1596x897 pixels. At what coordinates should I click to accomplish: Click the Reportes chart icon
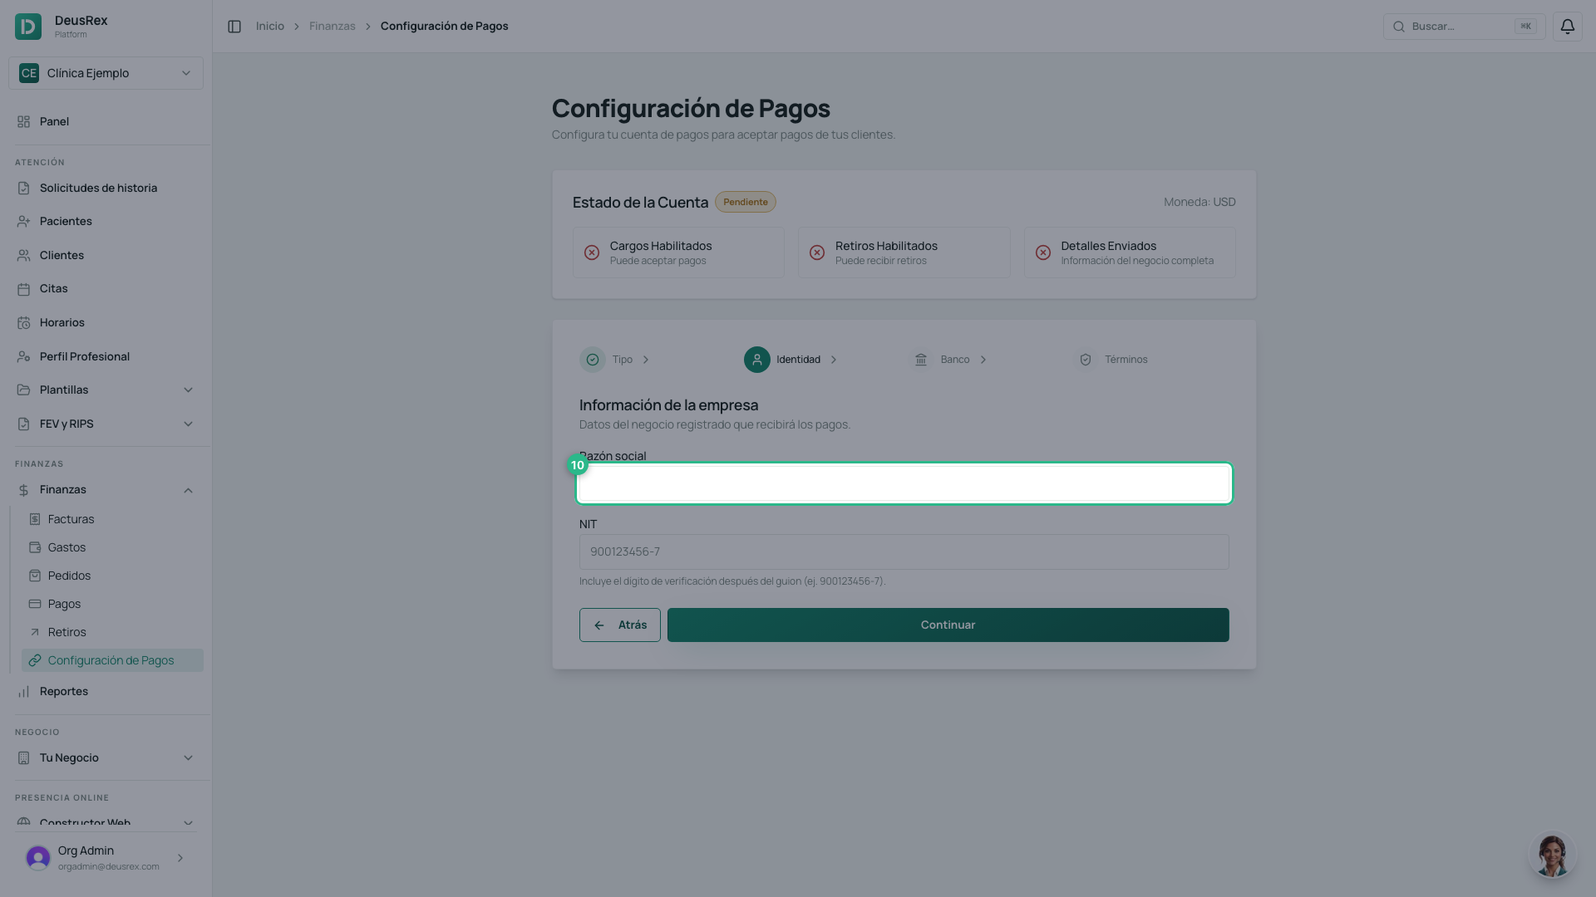click(x=23, y=692)
